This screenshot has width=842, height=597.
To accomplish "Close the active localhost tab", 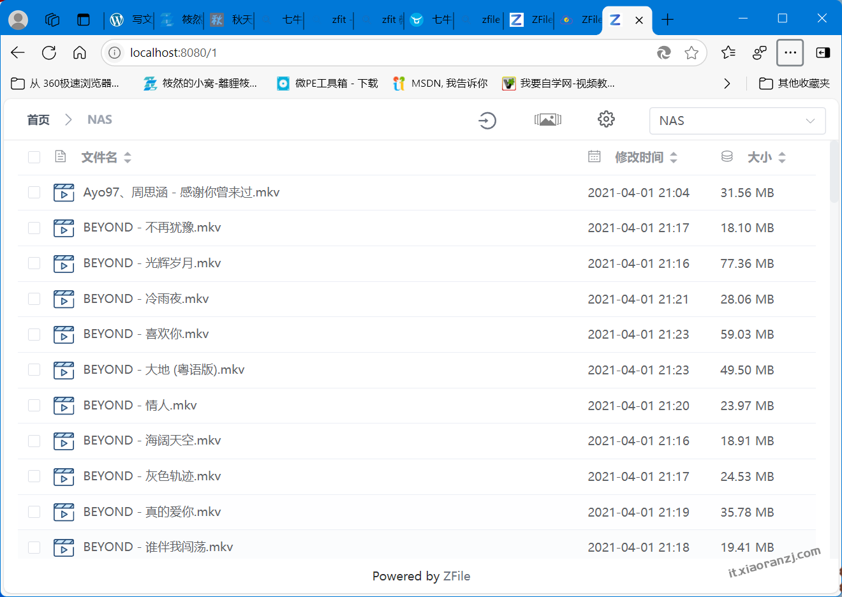I will pyautogui.click(x=639, y=20).
